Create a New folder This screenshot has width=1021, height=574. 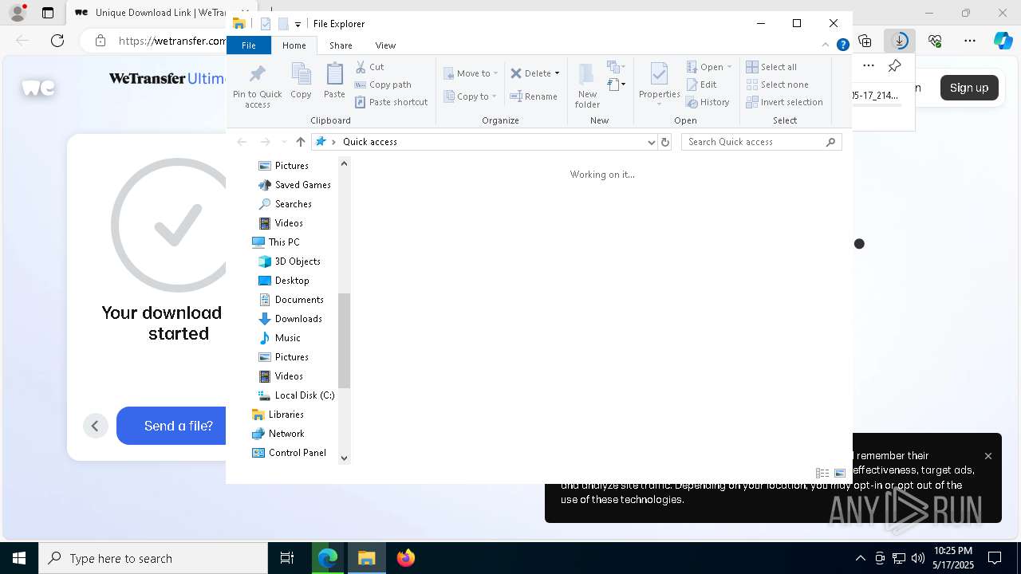pos(587,86)
